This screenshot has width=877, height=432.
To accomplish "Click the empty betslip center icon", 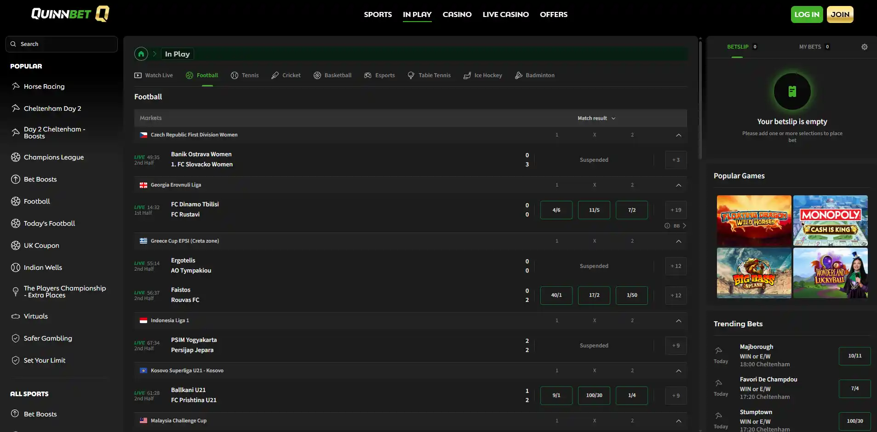I will [792, 91].
